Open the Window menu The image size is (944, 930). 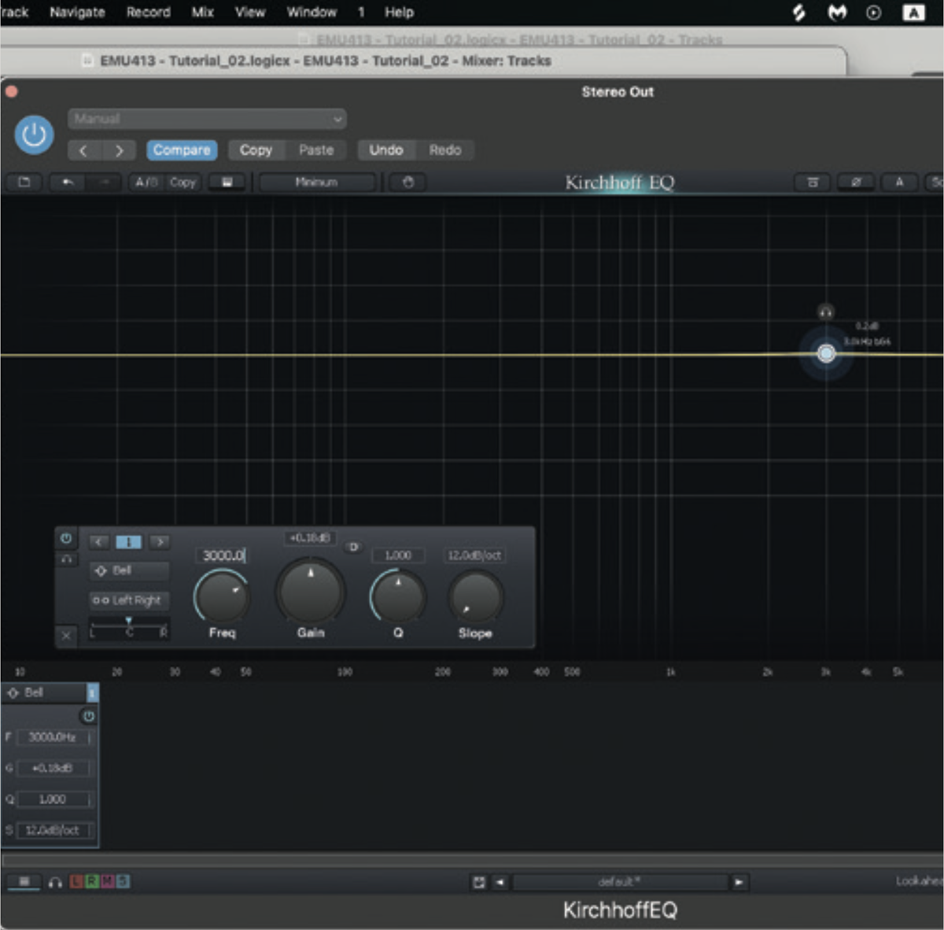(x=312, y=12)
